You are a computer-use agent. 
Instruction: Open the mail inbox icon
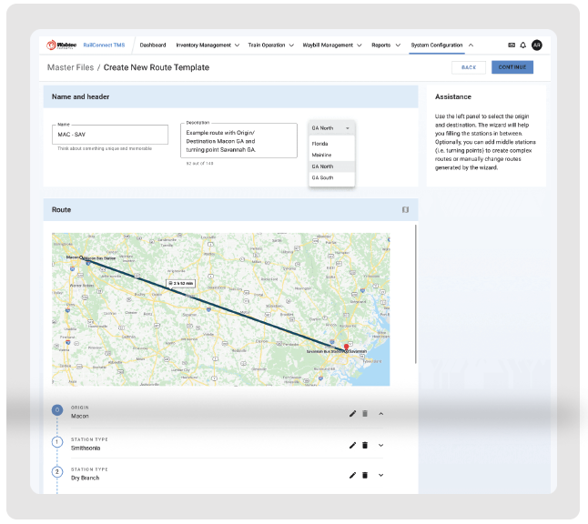tap(512, 45)
